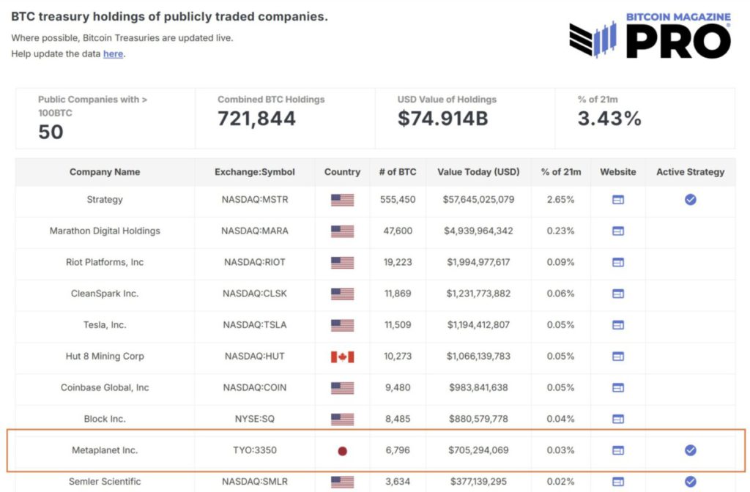Open CleanSpark Inc. website icon
The image size is (750, 492).
(618, 294)
